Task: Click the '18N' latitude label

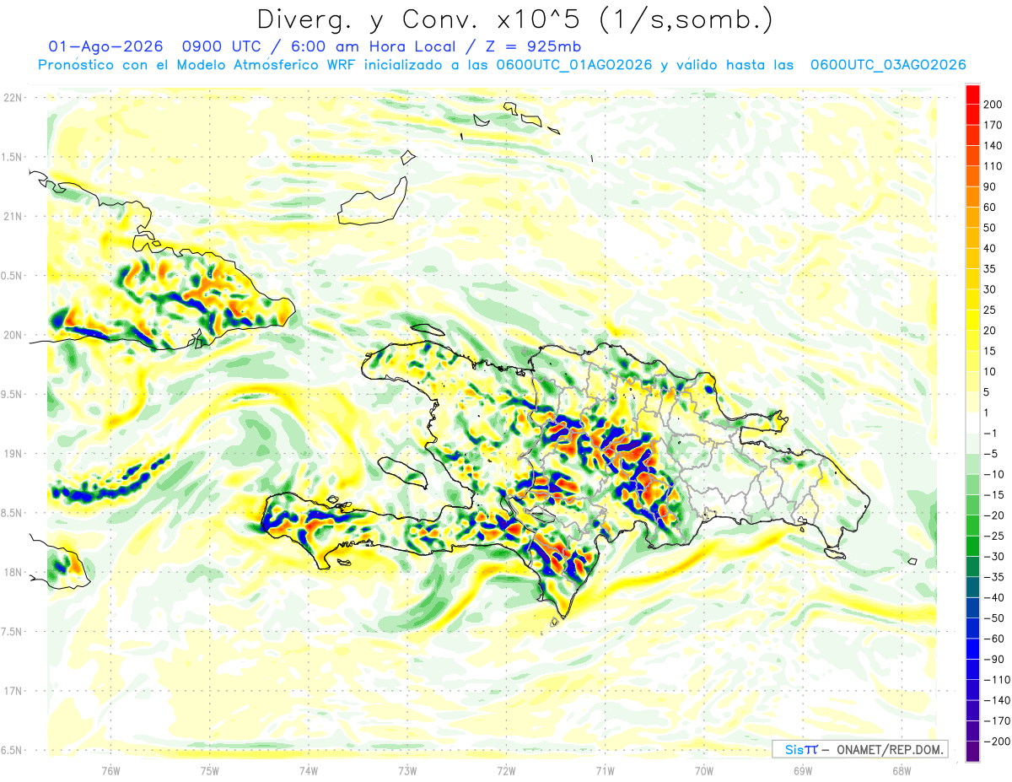Action: [13, 572]
